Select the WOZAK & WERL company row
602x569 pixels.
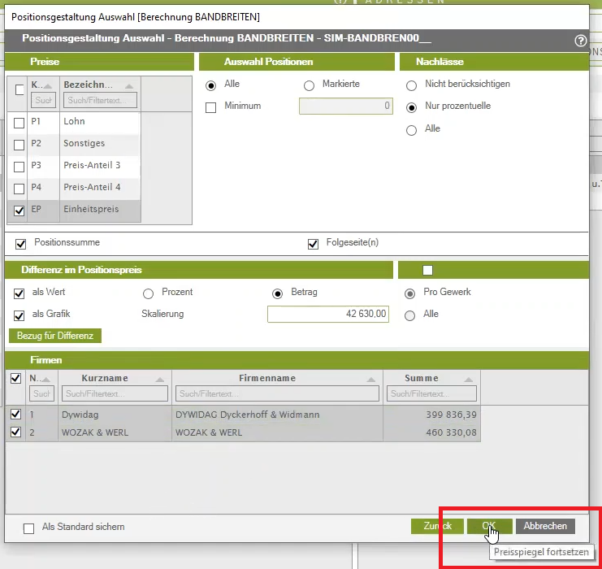[x=244, y=433]
